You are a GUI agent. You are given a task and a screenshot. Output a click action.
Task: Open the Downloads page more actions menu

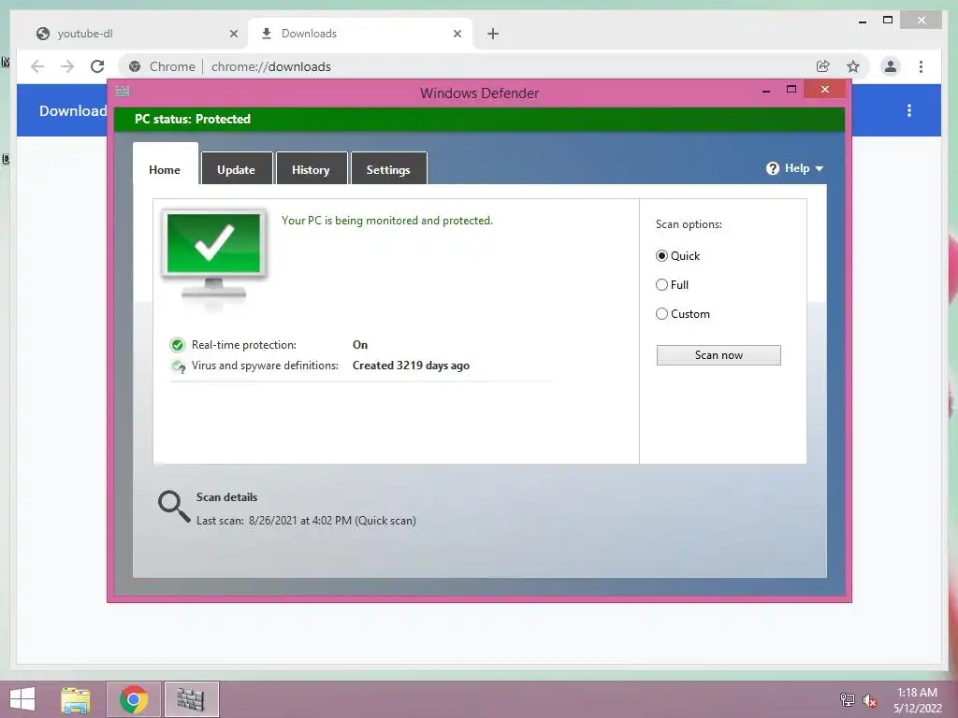coord(909,110)
